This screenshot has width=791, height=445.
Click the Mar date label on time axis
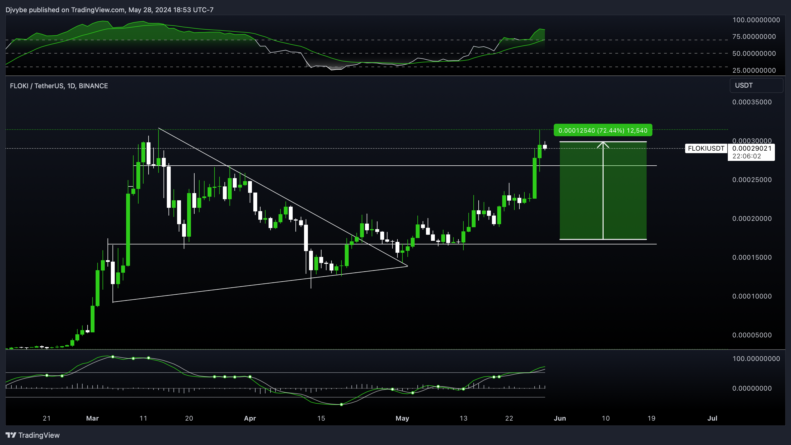tap(92, 418)
